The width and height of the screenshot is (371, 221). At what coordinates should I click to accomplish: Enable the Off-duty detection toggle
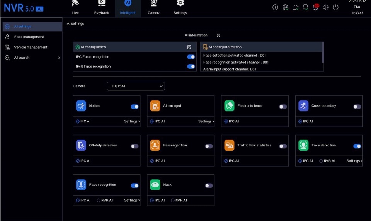coord(134,146)
